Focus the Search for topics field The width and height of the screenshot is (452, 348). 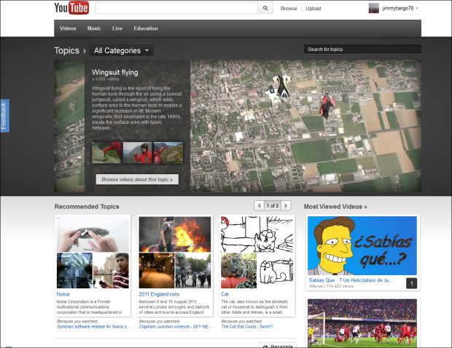[362, 50]
